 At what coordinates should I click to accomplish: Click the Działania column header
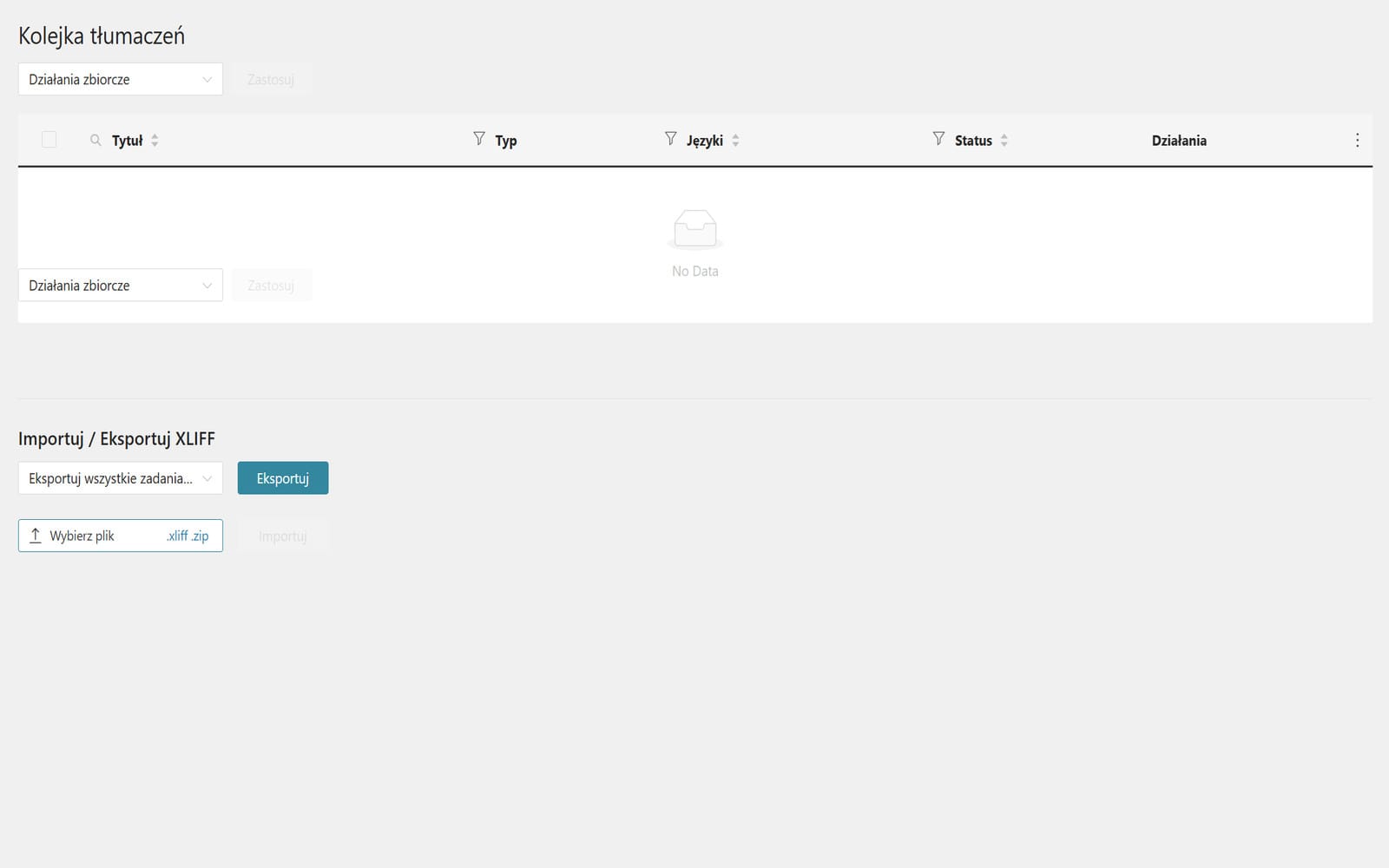(x=1179, y=141)
